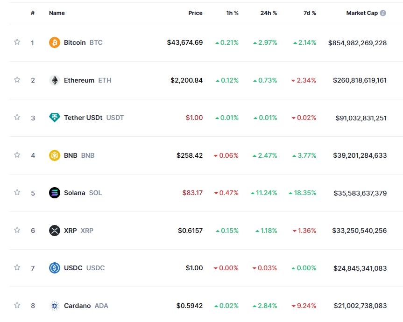Click the Bitcoin coin logo
The width and height of the screenshot is (403, 322).
tap(55, 42)
